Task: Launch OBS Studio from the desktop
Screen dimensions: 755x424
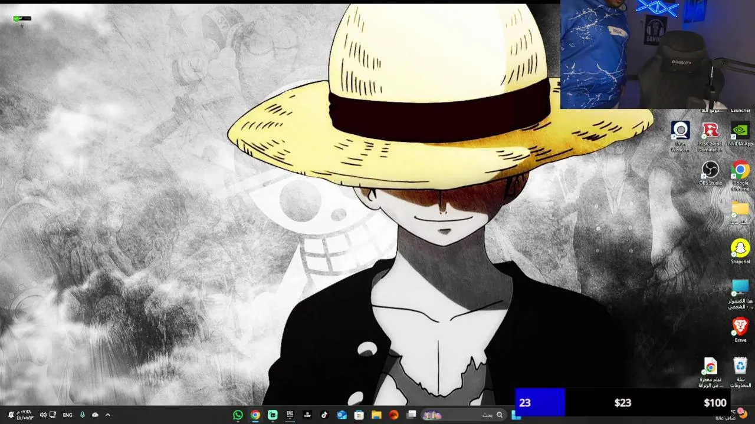Action: coord(710,173)
